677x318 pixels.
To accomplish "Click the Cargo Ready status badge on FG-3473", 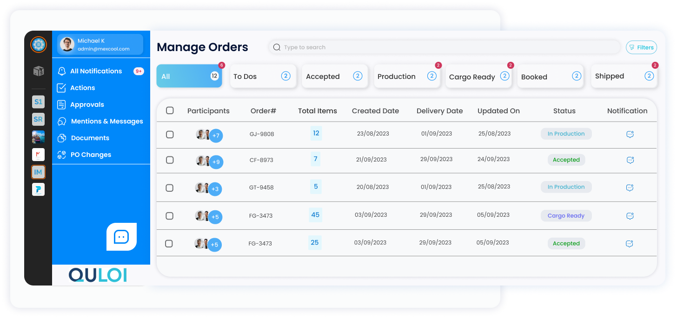I will pyautogui.click(x=566, y=215).
